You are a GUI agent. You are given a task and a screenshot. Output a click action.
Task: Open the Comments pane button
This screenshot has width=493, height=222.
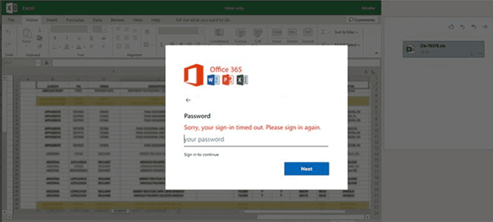click(x=362, y=20)
